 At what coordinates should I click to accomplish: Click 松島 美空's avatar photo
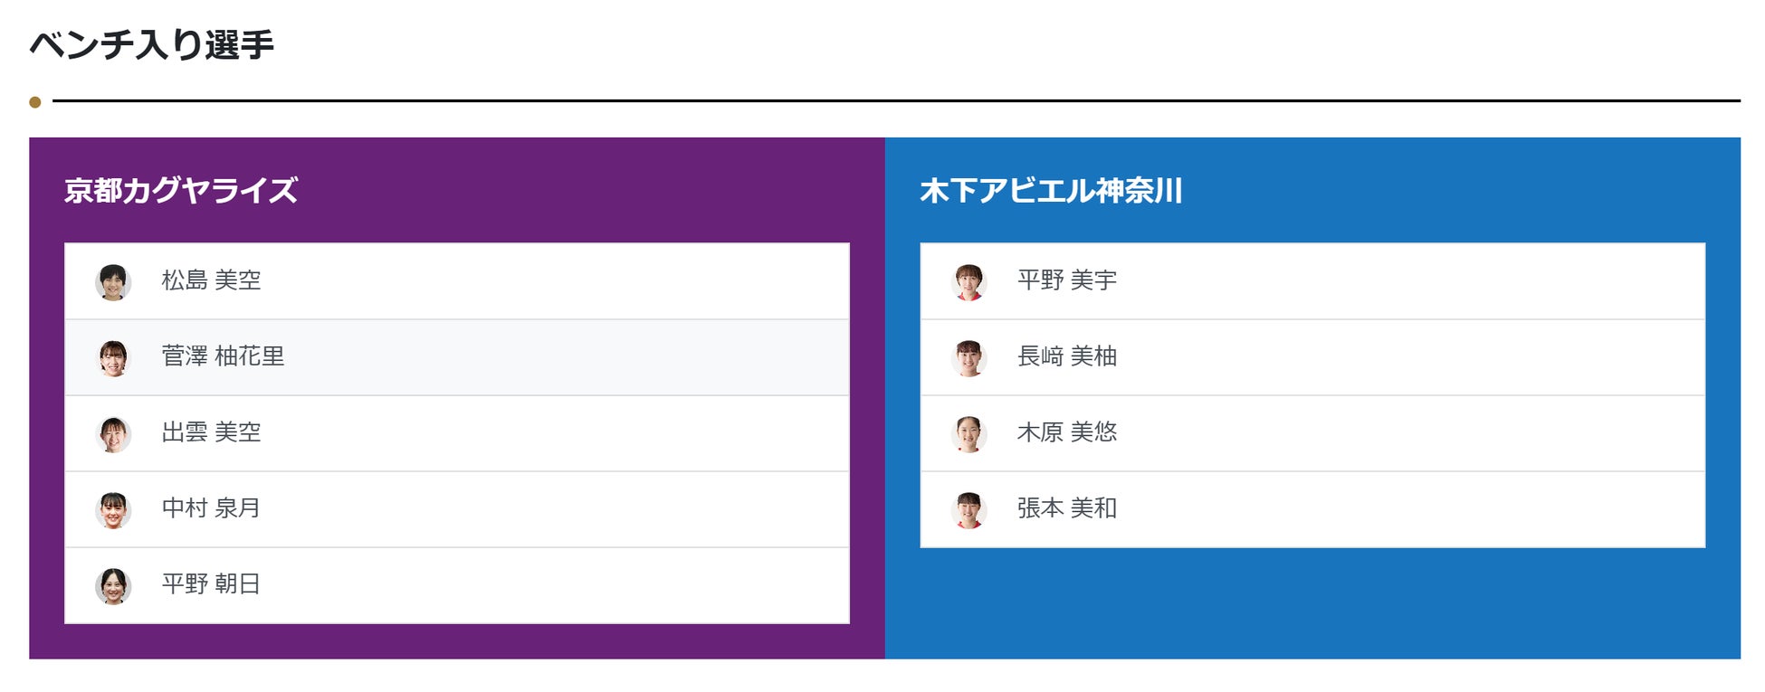(113, 282)
